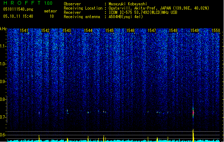Click the meteor count value 10
This screenshot has height=142, width=224.
pyautogui.click(x=52, y=16)
